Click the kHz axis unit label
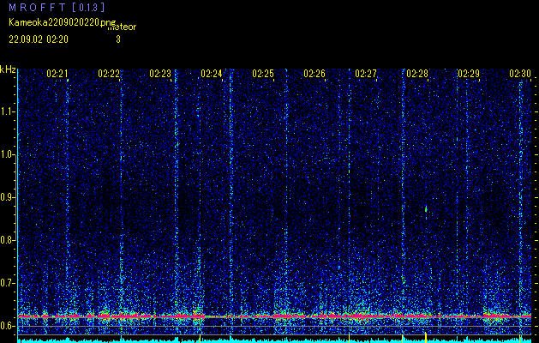This screenshot has height=343, width=539. pyautogui.click(x=8, y=69)
